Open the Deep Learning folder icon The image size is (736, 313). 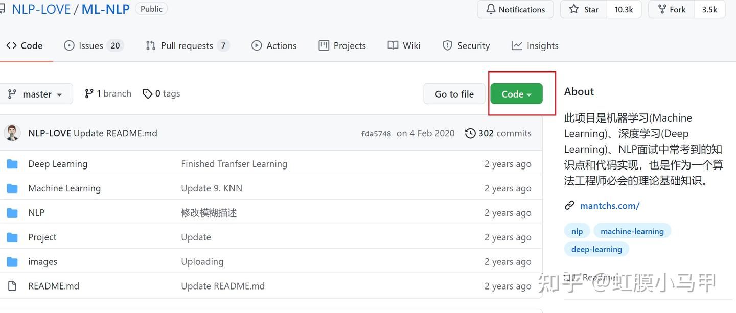coord(12,164)
